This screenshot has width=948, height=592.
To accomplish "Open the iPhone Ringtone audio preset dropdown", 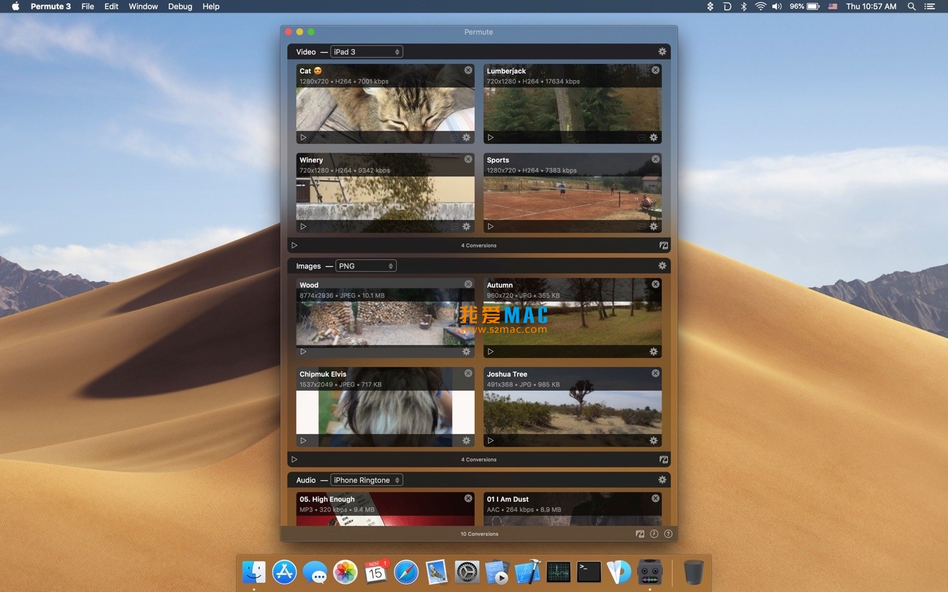I will pyautogui.click(x=367, y=480).
